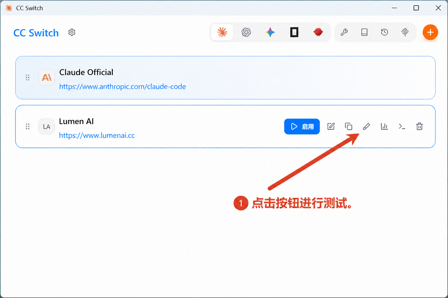Test the Lumen AI provider with the pencil-shaped icon
Screen dimensions: 448x298
[366, 126]
